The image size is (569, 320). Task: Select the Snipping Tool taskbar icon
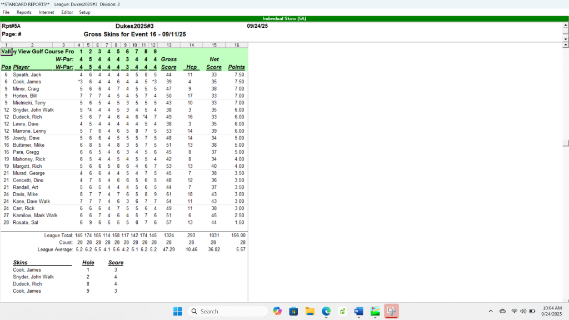(391, 311)
